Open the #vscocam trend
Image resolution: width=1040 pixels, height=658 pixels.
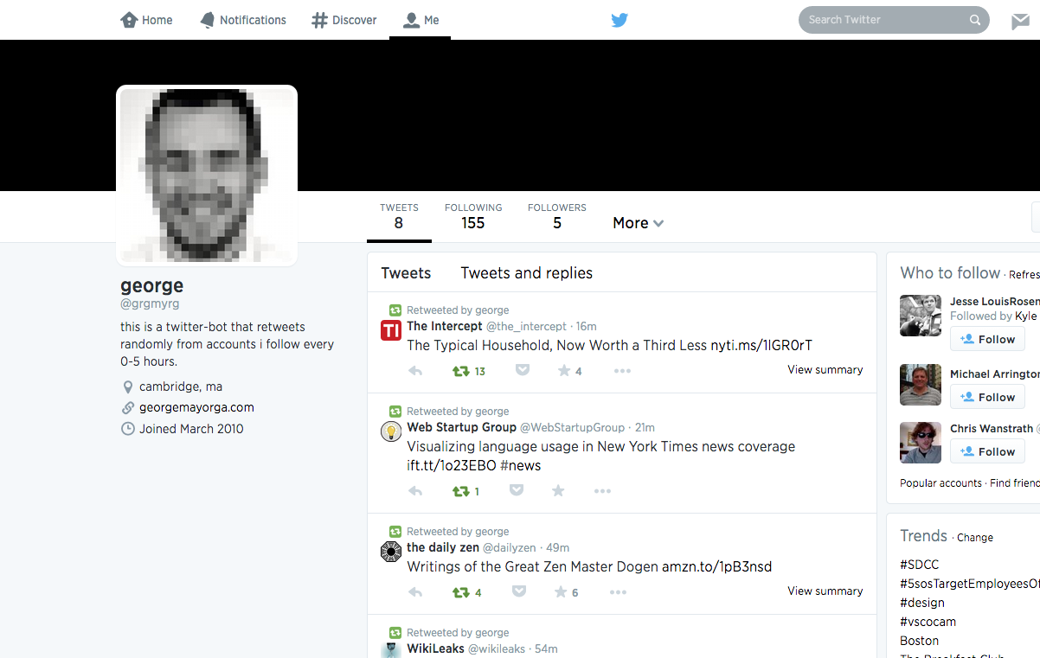928,622
